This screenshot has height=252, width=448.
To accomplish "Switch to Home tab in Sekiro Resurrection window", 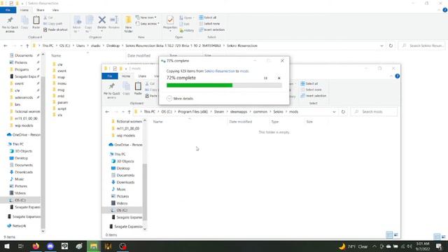I will point(24,10).
